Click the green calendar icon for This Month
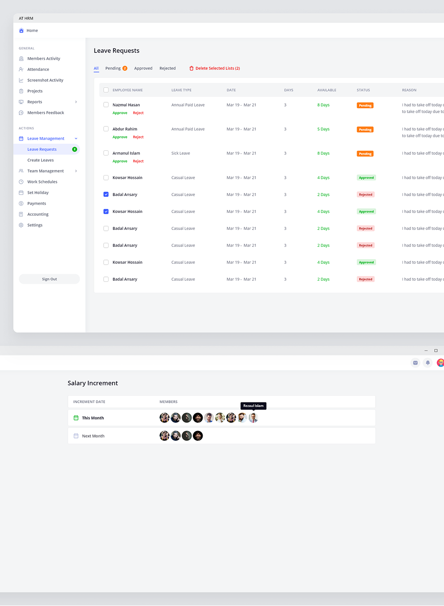This screenshot has width=444, height=606. [x=76, y=418]
